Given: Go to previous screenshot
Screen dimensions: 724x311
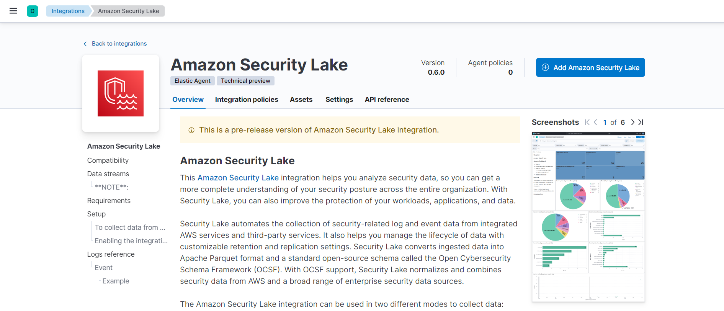Looking at the screenshot, I should click(596, 122).
